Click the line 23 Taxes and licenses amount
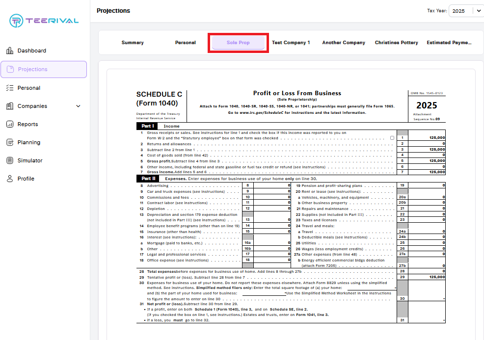The height and width of the screenshot is (340, 484). tap(427, 220)
